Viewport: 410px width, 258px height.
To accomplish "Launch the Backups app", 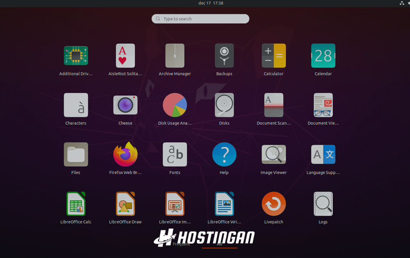I will click(x=224, y=56).
